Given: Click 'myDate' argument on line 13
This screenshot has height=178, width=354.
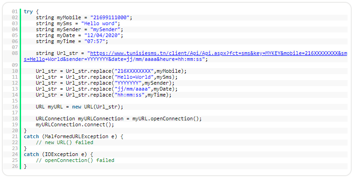Looking at the screenshot, I should click(x=163, y=89).
